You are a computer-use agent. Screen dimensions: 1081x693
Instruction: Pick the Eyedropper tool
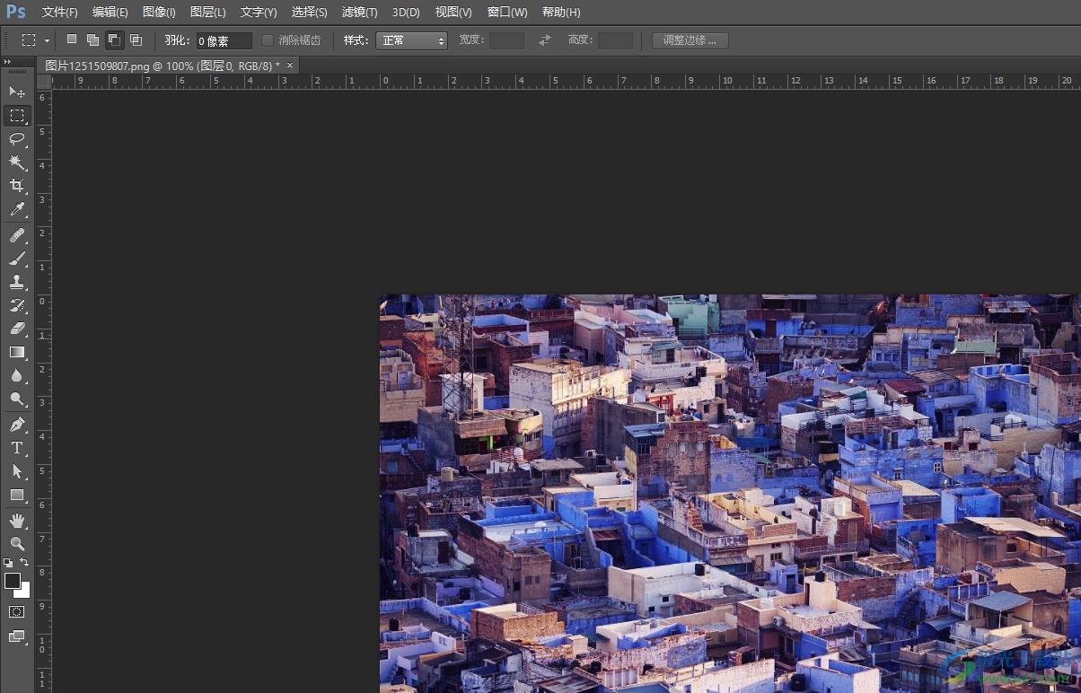coord(17,210)
